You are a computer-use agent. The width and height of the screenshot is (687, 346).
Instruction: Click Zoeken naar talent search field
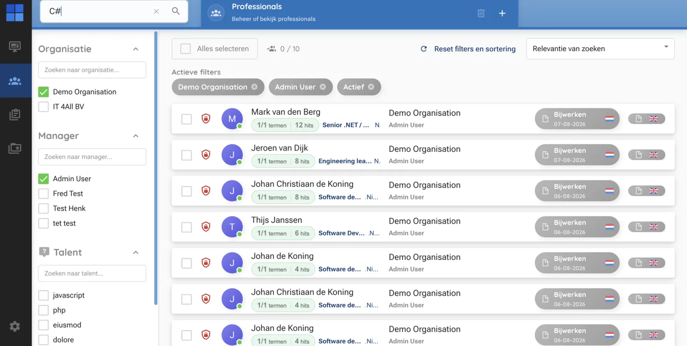click(x=92, y=273)
